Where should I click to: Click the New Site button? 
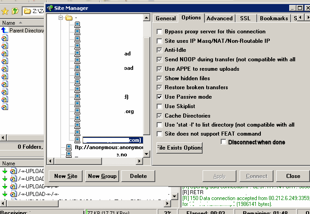[66, 176]
